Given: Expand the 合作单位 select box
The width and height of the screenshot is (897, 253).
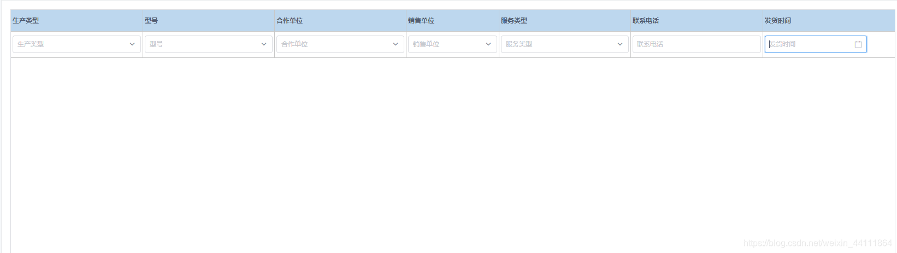Looking at the screenshot, I should [340, 44].
